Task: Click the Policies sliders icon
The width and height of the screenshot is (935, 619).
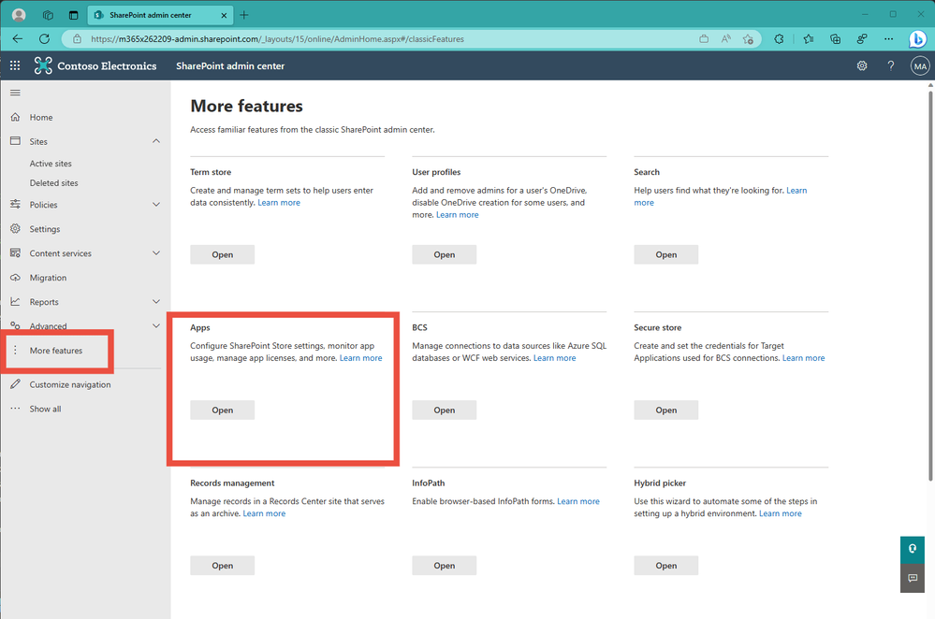Action: (16, 205)
